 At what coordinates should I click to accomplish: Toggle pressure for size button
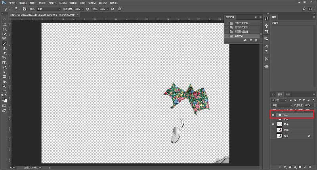pos(120,9)
